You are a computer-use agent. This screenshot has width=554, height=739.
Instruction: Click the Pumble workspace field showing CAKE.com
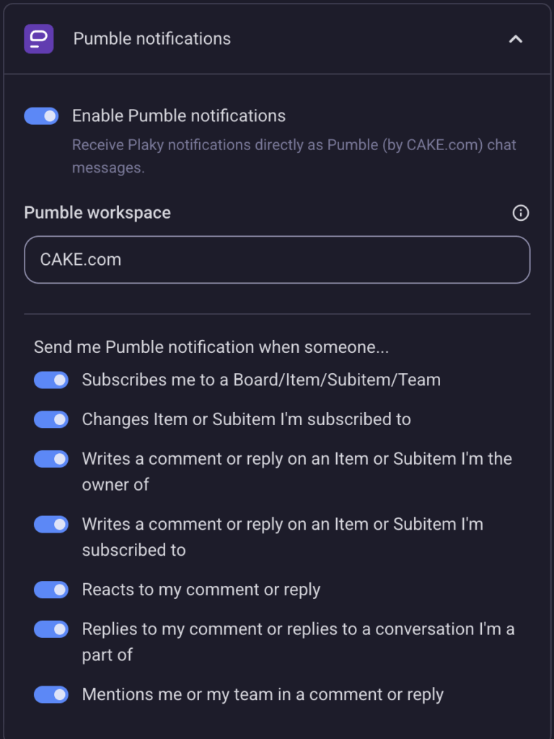tap(277, 260)
